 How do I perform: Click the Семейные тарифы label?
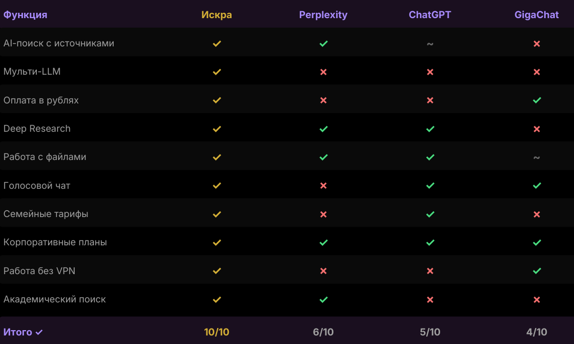pyautogui.click(x=46, y=214)
